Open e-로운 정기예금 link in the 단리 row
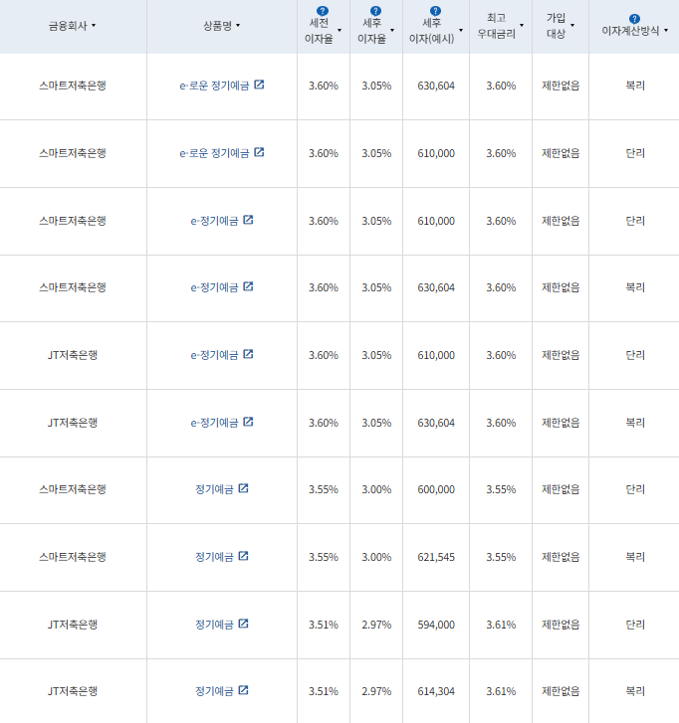 pos(214,153)
